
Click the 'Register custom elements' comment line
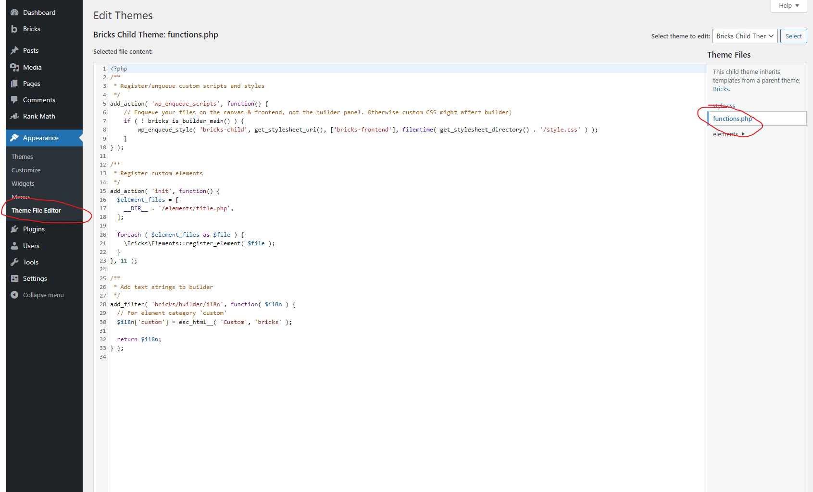(158, 173)
